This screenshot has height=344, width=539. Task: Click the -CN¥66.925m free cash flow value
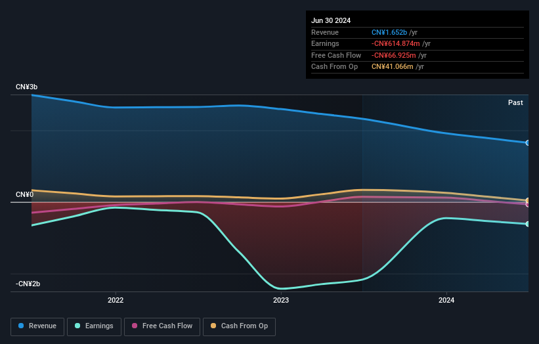(394, 55)
